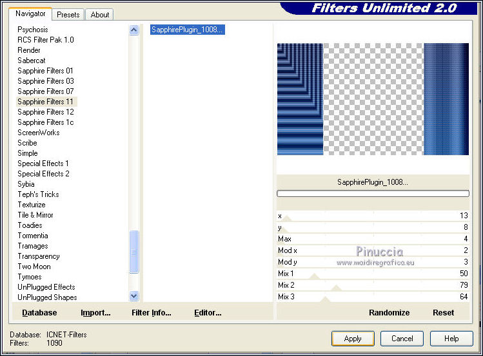Screen dimensions: 483x356
Task: Randomize the filter parameters
Action: coord(389,313)
